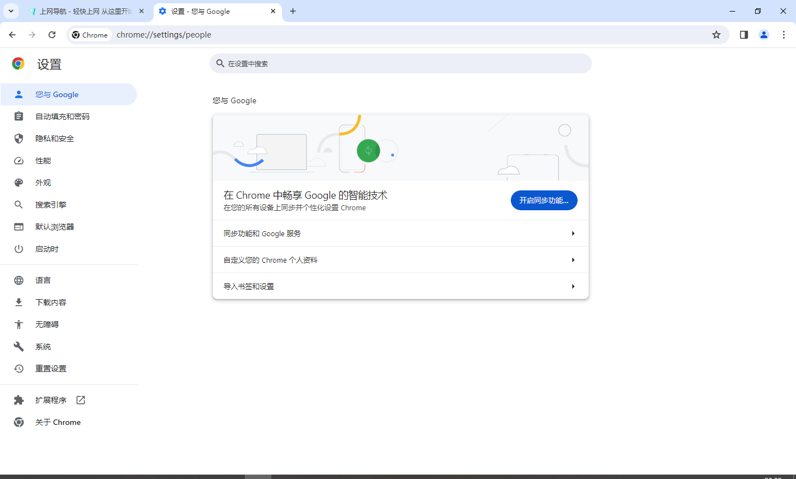The width and height of the screenshot is (796, 479).
Task: Open a new tab with plus button
Action: coord(293,11)
